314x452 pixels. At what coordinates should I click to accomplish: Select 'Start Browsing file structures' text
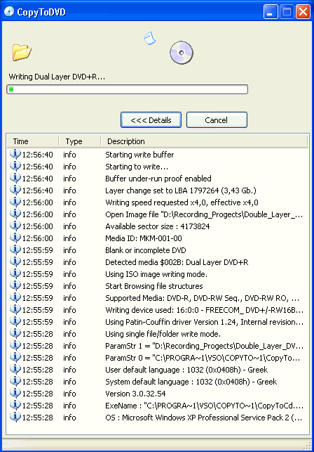[153, 287]
